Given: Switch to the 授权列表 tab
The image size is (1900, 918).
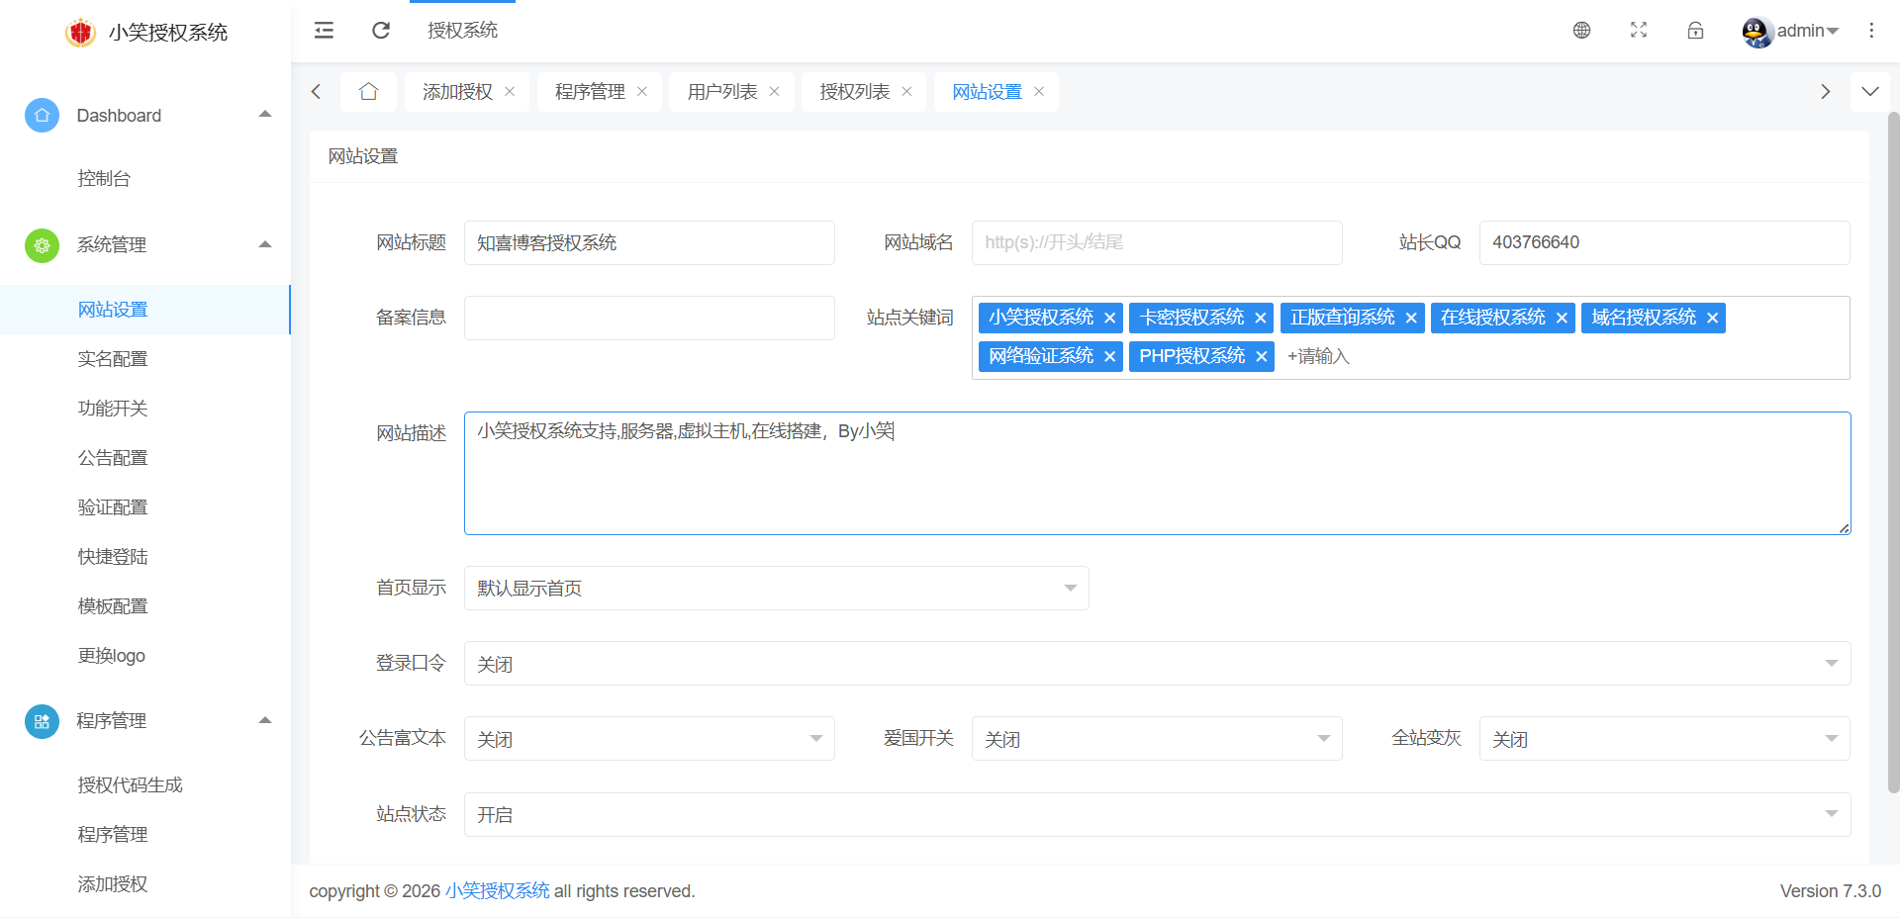Looking at the screenshot, I should click(854, 92).
